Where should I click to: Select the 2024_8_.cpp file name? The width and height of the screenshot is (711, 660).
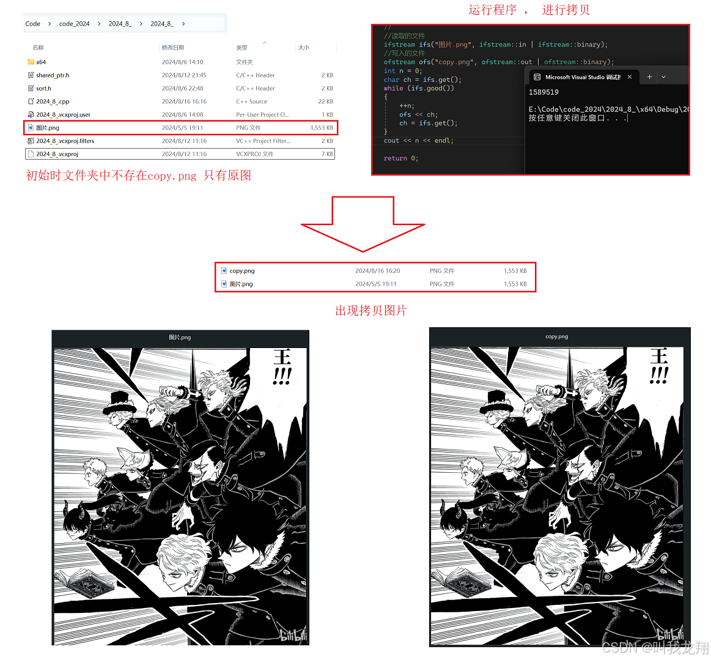point(53,102)
